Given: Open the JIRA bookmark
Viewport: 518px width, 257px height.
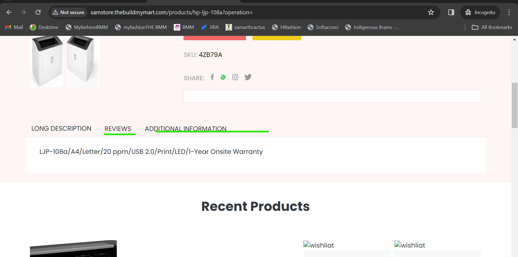Looking at the screenshot, I should point(210,27).
